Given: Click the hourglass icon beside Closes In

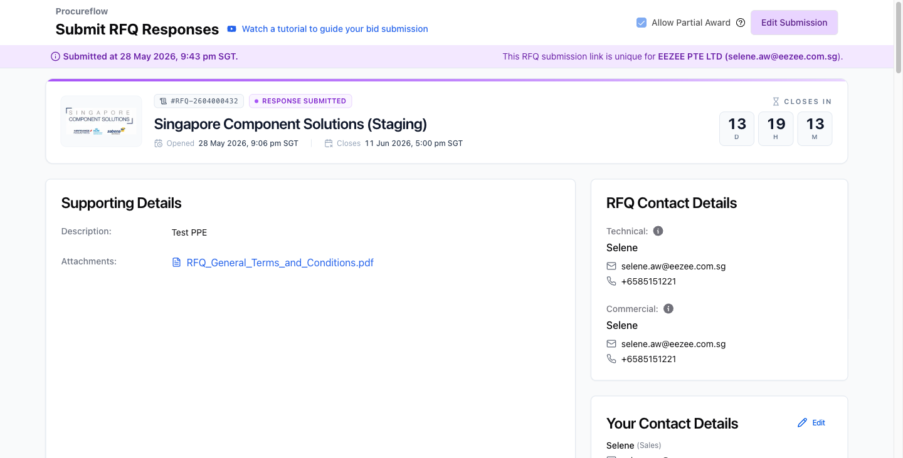Looking at the screenshot, I should 776,101.
